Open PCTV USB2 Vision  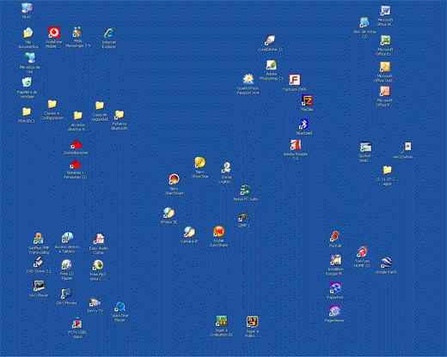77,323
